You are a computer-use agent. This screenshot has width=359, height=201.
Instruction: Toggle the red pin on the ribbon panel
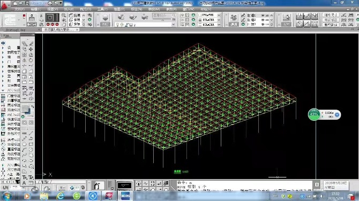pyautogui.click(x=24, y=17)
